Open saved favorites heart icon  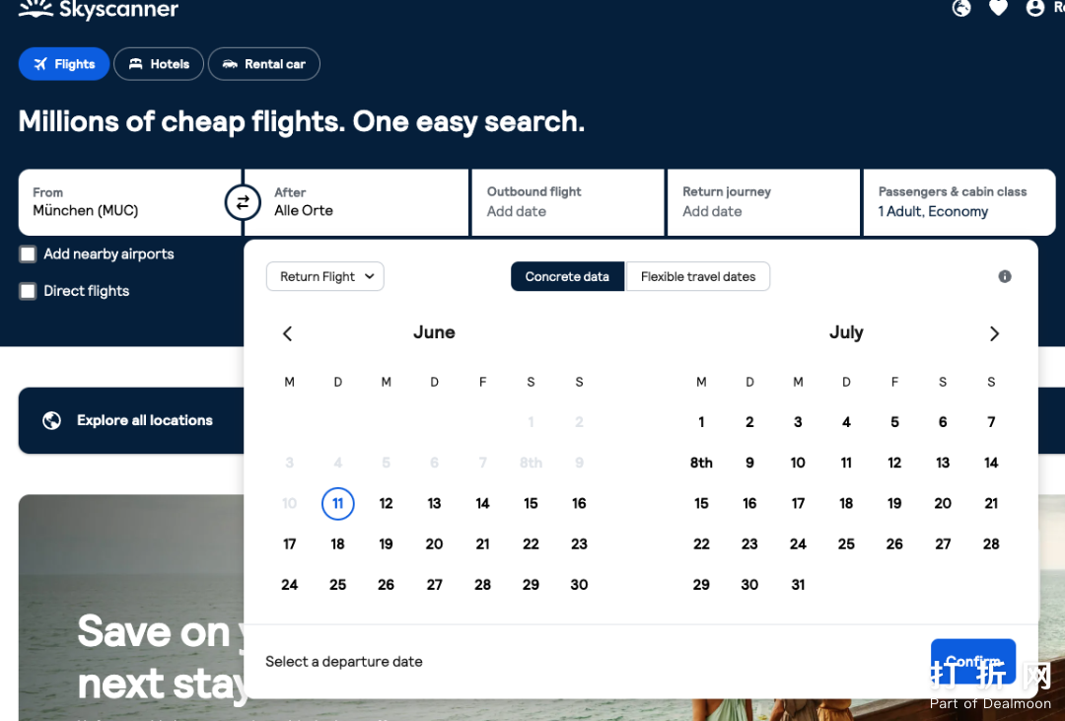[x=998, y=8]
